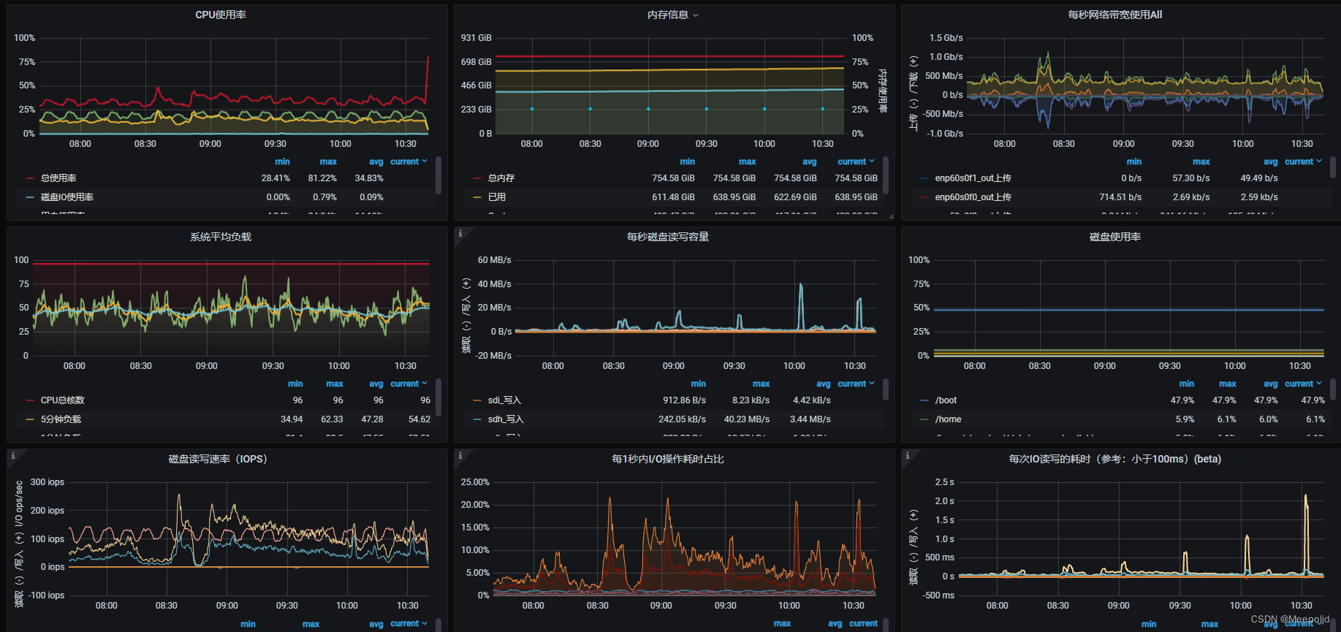The width and height of the screenshot is (1341, 632).
Task: Toggle 总内存 series in memory legend
Action: 501,178
